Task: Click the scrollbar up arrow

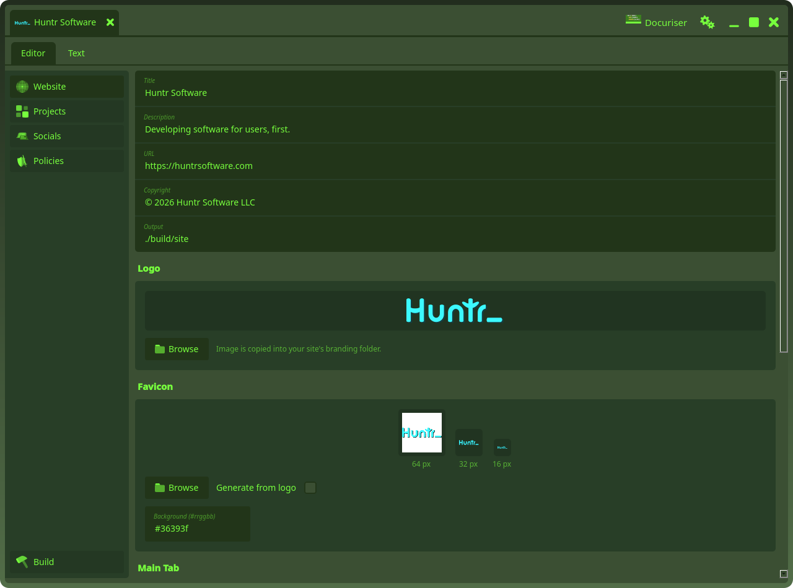Action: click(x=784, y=75)
